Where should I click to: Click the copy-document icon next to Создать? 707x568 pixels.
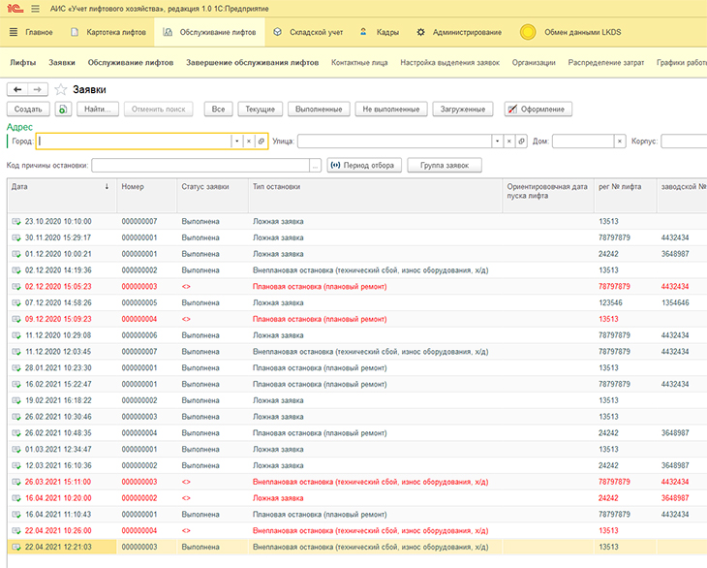[x=64, y=110]
